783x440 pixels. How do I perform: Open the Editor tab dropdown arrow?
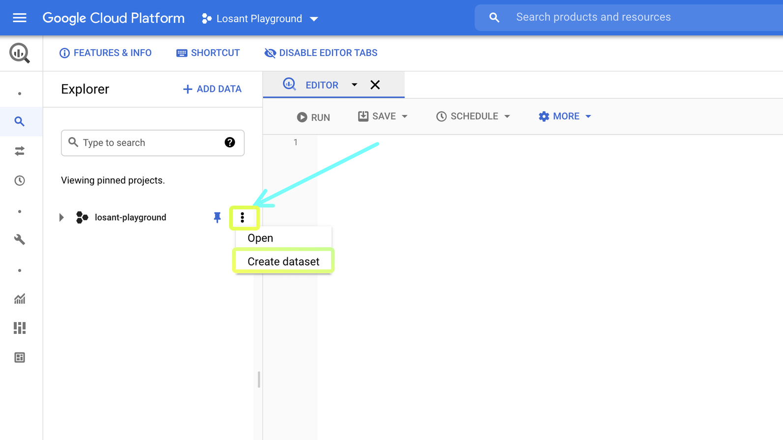pos(354,85)
